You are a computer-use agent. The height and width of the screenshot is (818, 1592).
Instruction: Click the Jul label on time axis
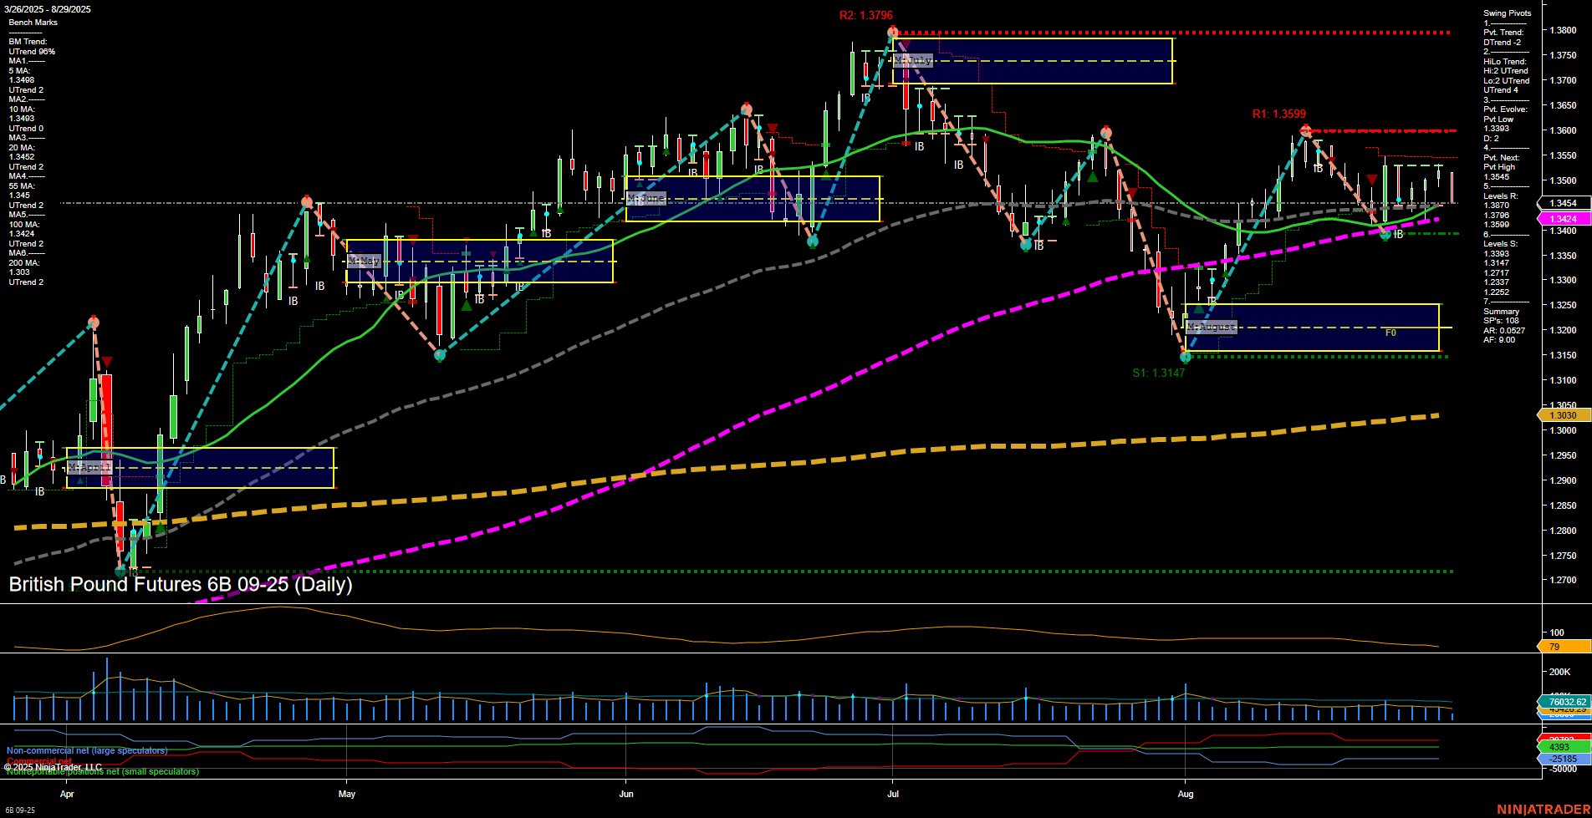[x=893, y=794]
